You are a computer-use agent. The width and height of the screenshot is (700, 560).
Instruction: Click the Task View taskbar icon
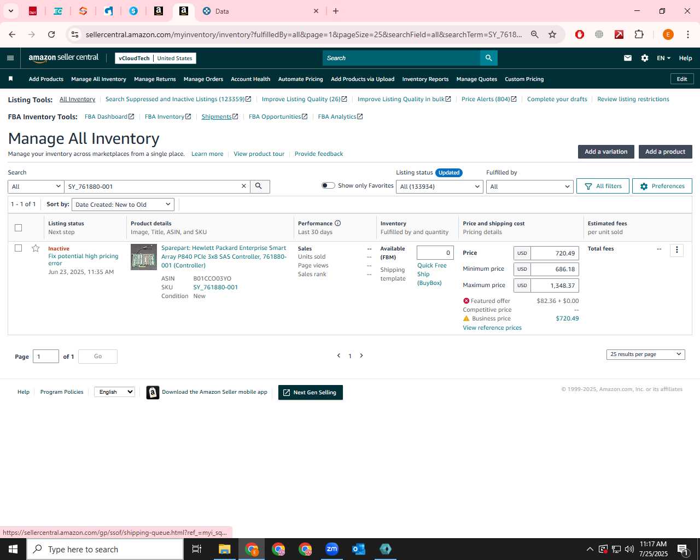(197, 549)
